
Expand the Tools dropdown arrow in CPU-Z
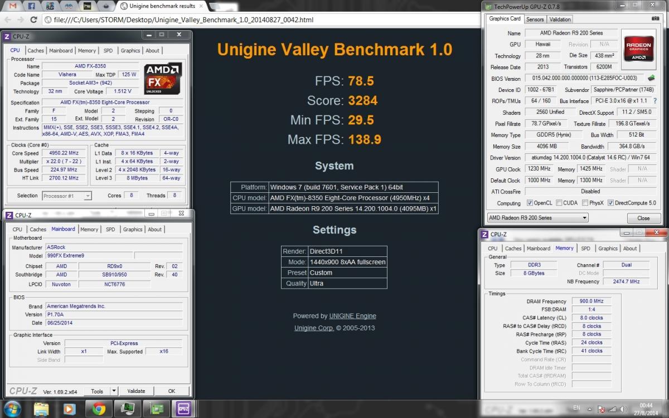point(114,391)
